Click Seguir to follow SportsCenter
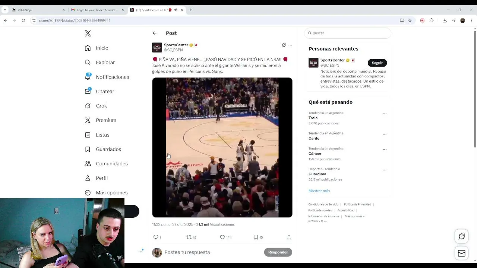The height and width of the screenshot is (268, 477). pyautogui.click(x=377, y=63)
